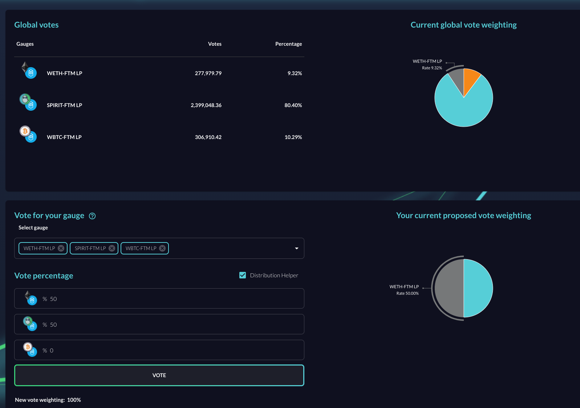580x408 pixels.
Task: Click the WBTC-FTM LP token icon in Global votes
Action: pyautogui.click(x=28, y=134)
